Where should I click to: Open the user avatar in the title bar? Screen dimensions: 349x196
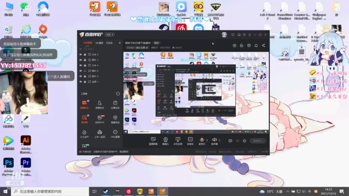pos(224,35)
